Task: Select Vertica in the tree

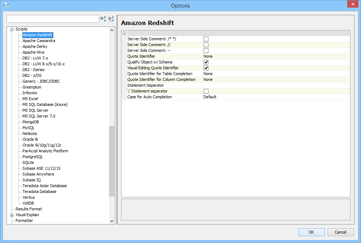Action: (28, 197)
